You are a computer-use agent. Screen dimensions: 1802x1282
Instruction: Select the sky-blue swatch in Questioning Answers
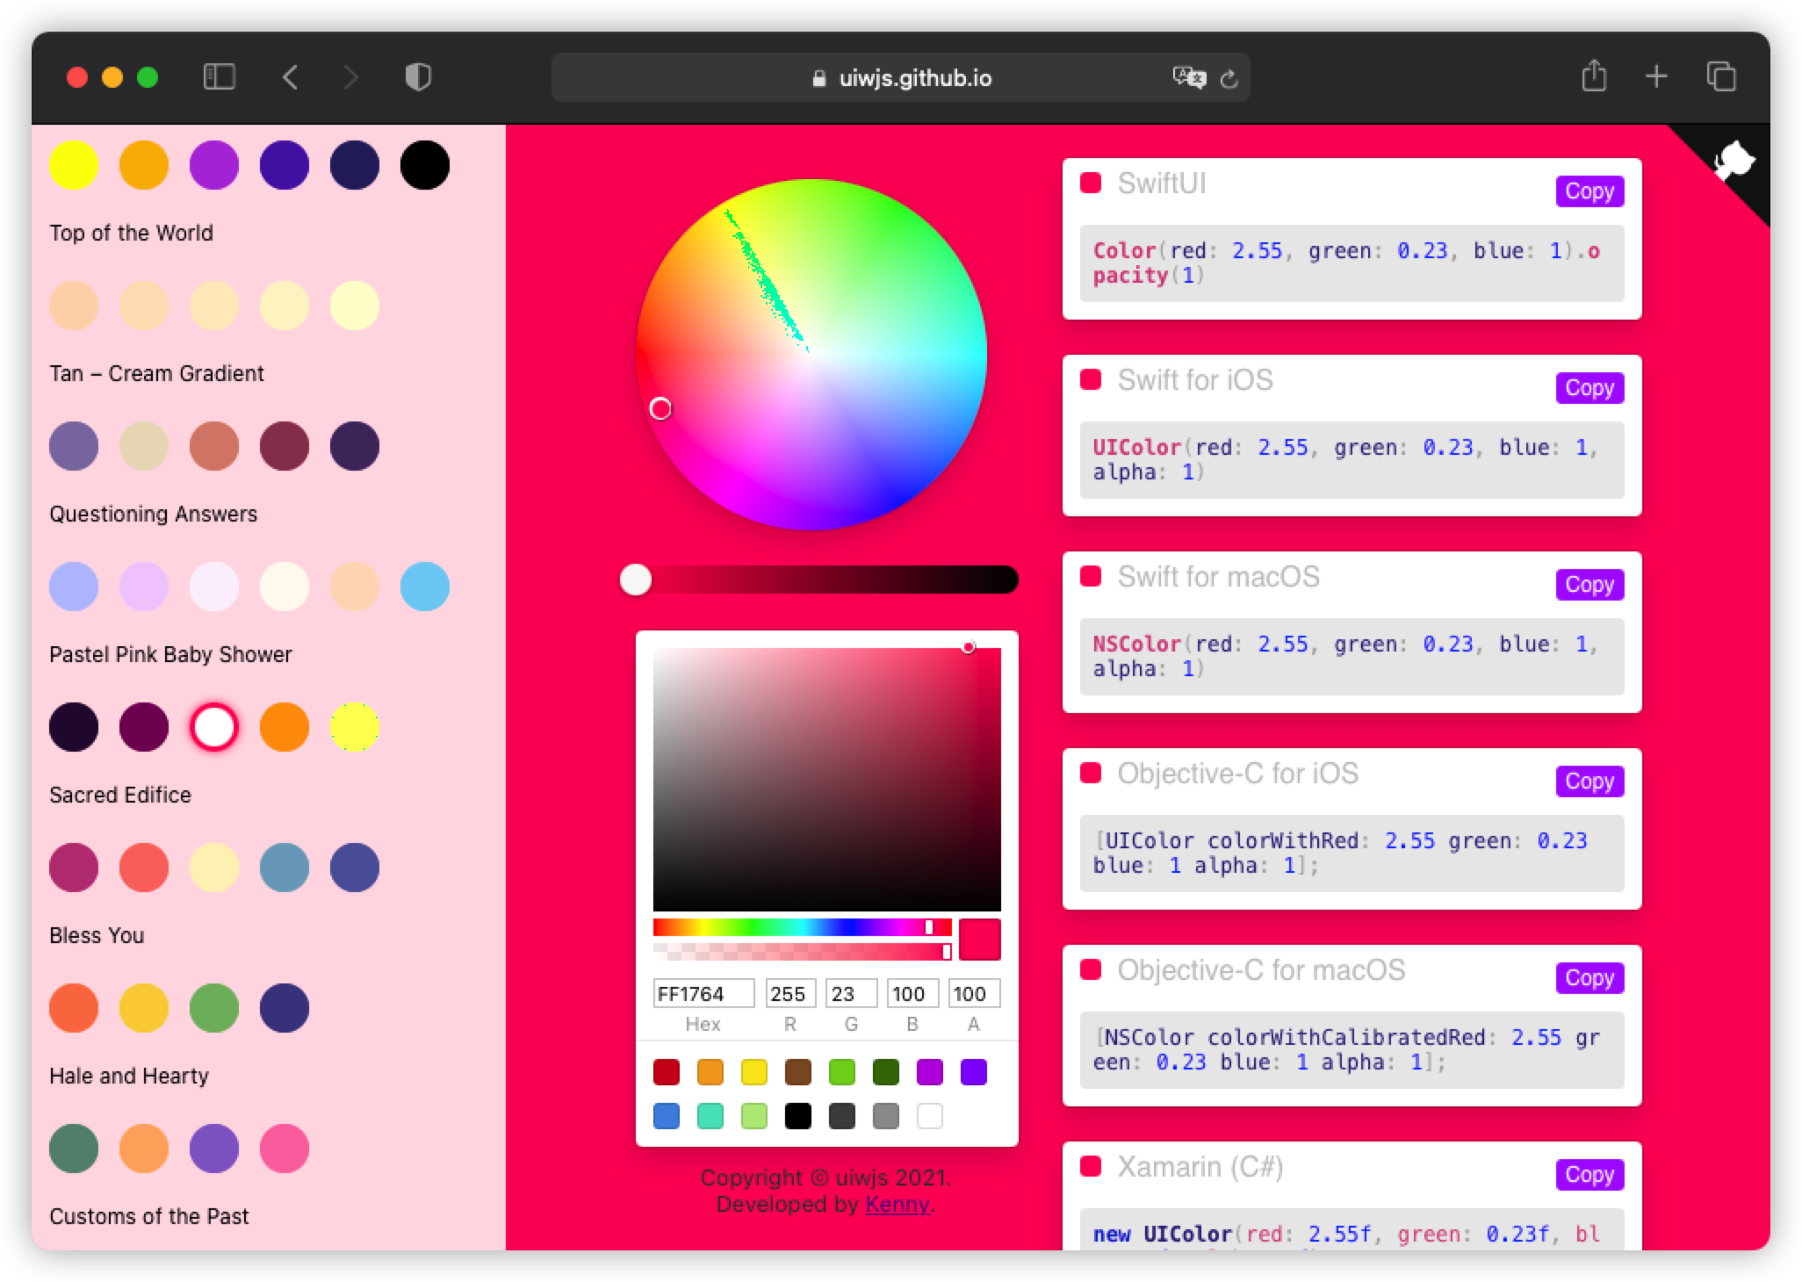424,587
